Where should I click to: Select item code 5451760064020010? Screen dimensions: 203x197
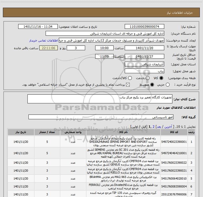coord(174,178)
